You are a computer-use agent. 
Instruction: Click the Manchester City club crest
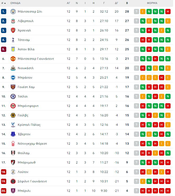13,12
